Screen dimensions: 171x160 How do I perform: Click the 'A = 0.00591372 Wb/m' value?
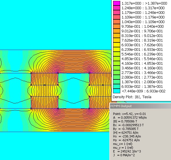(x=130, y=118)
